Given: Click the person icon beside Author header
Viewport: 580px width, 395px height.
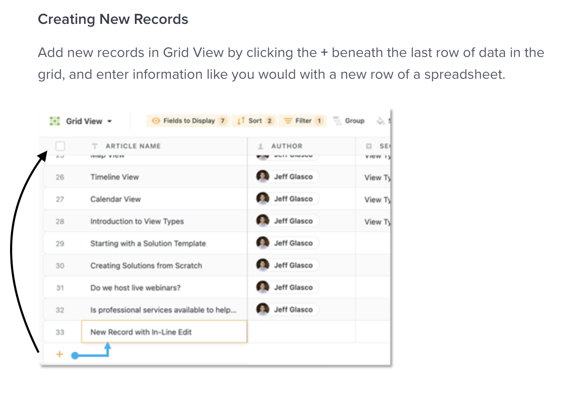Looking at the screenshot, I should 260,146.
